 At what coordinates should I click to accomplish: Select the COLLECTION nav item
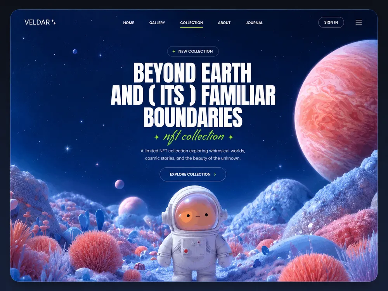pyautogui.click(x=192, y=23)
